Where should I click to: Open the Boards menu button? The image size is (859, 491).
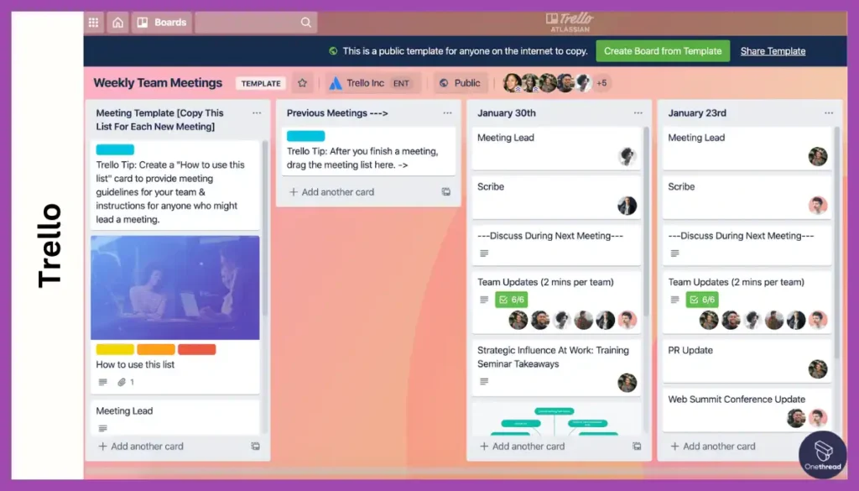(x=162, y=23)
